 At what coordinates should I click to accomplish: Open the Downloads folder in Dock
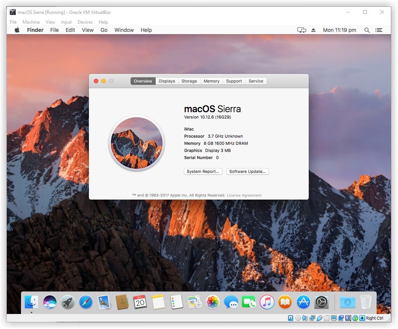pyautogui.click(x=348, y=302)
